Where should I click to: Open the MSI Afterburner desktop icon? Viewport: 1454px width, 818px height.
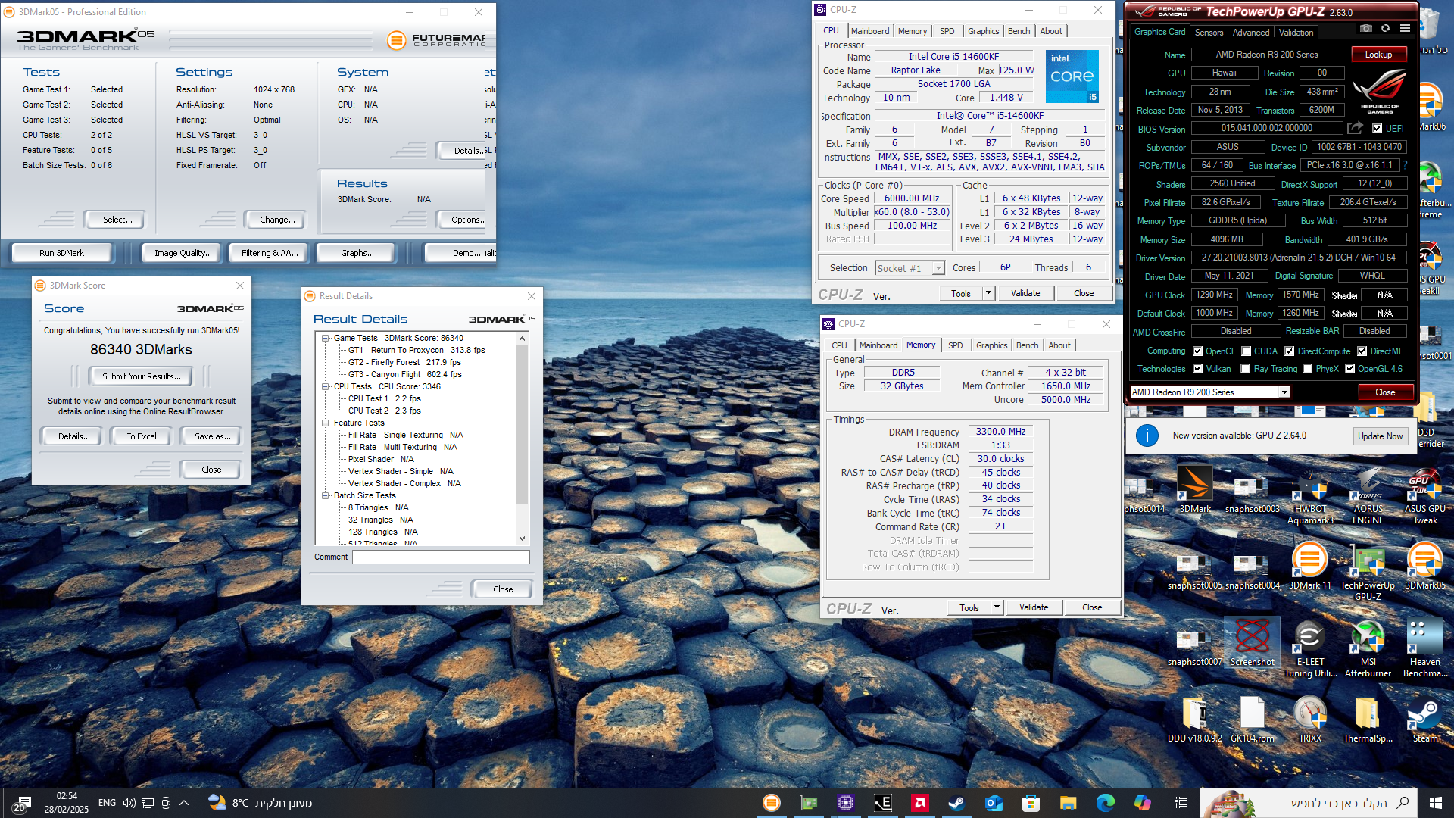point(1368,648)
